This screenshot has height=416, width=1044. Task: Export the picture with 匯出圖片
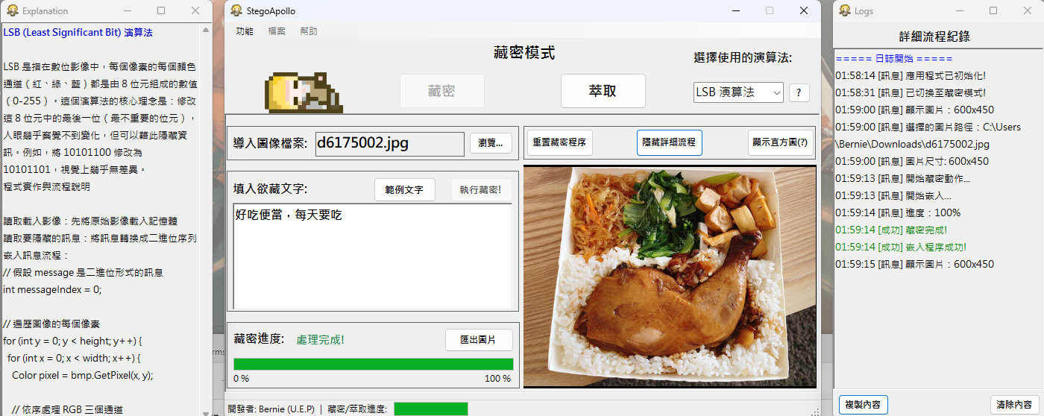[479, 340]
